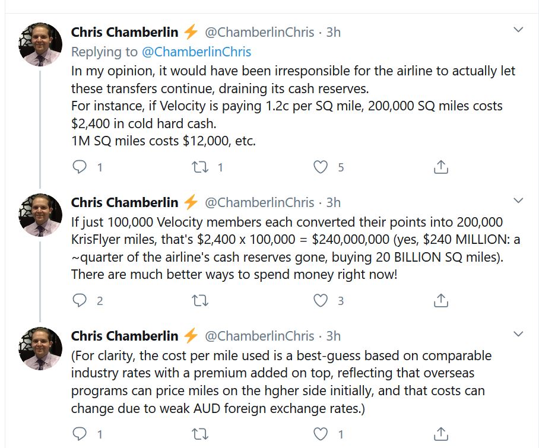Screen dimensions: 539x448
Task: Click the @ChamberlinChris handle on second tweet
Action: coord(259,202)
